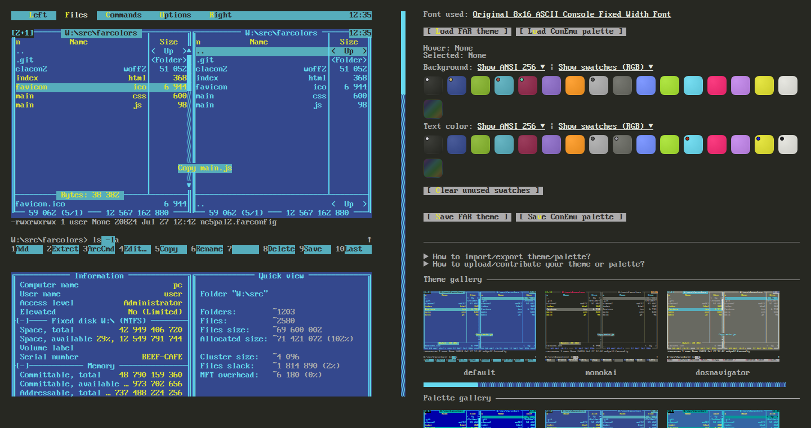This screenshot has height=428, width=811.
Task: Pick cyan swatch in Text color row
Action: 693,145
